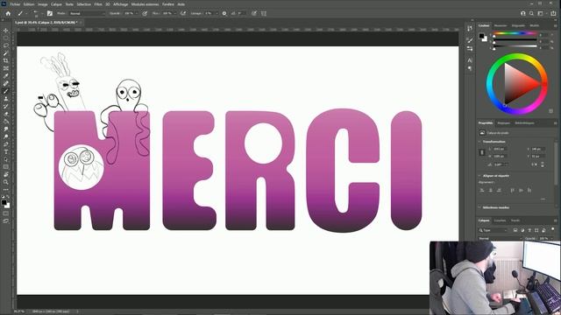Switch to the Couleur panel tab
The width and height of the screenshot is (561, 315).
(x=484, y=25)
